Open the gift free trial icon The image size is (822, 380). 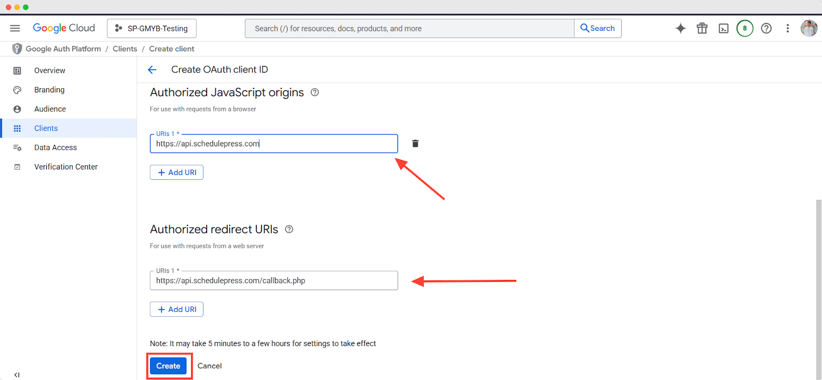tap(702, 28)
